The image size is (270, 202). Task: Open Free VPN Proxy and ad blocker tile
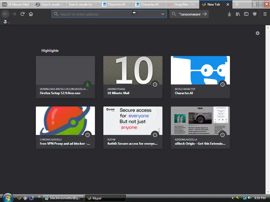pos(65,128)
